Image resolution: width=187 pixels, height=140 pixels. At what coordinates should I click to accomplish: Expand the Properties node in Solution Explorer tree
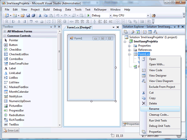129,46
